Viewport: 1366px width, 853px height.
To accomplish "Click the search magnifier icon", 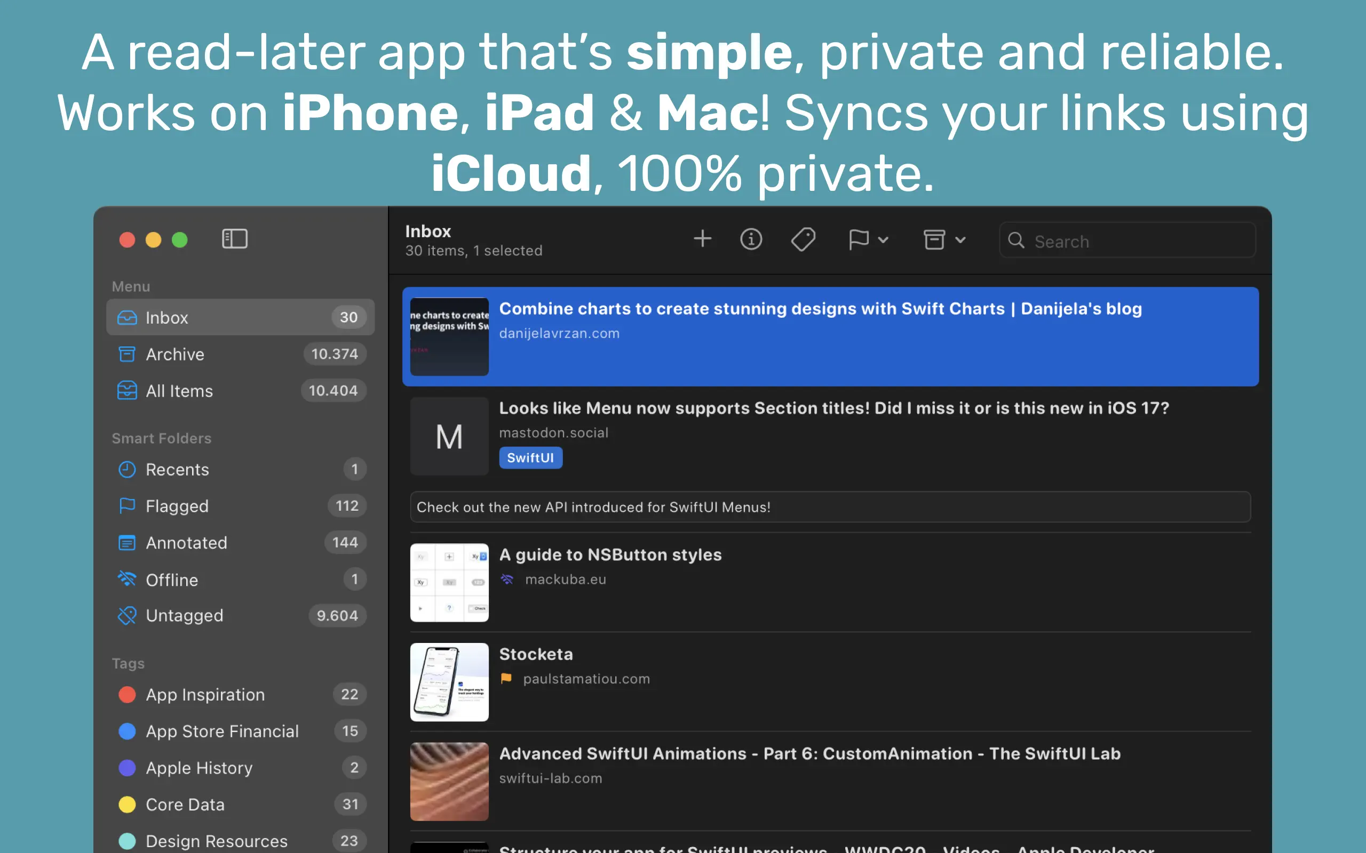I will 1016,241.
